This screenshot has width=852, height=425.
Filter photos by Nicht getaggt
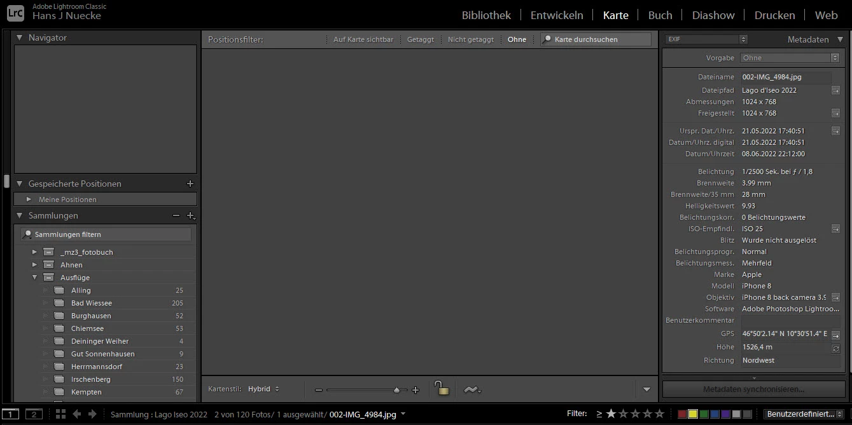tap(471, 39)
